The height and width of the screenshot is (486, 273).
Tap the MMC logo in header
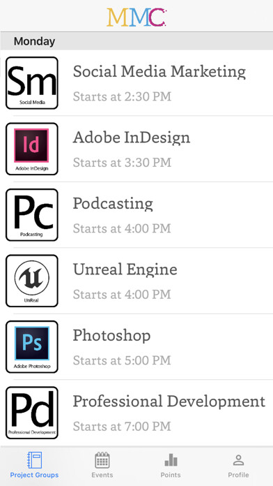(x=136, y=17)
